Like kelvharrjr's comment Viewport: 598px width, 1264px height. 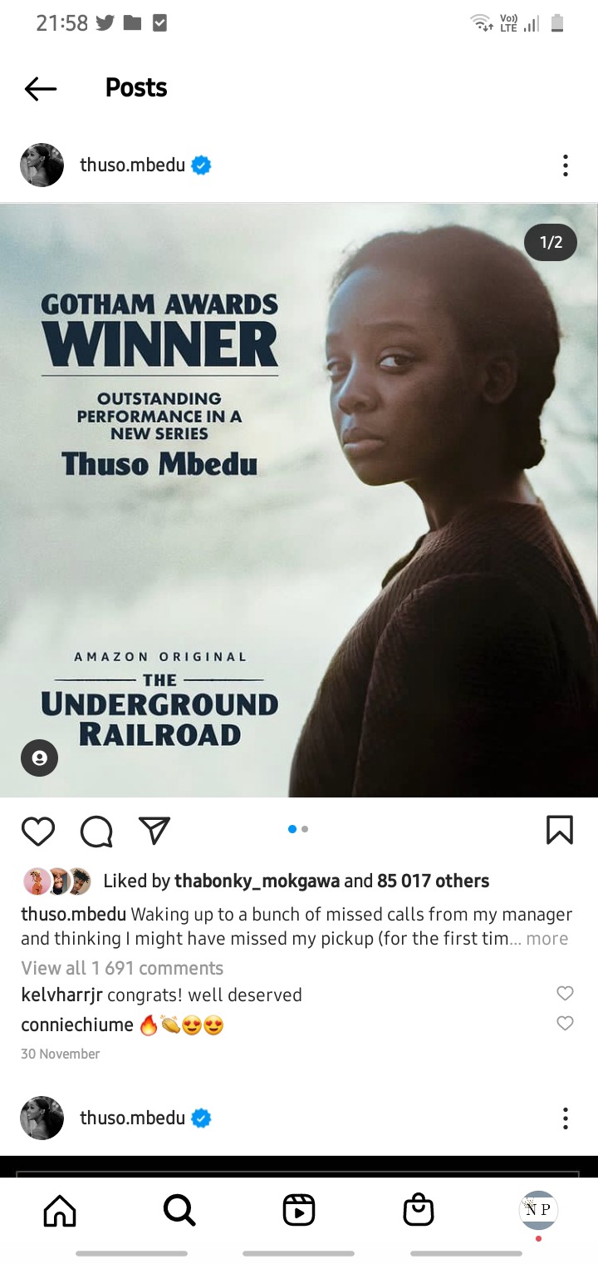[x=565, y=993]
